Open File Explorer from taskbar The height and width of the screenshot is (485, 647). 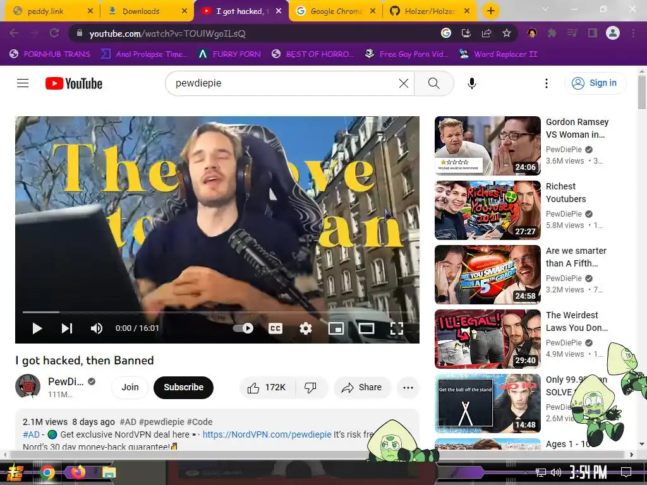coord(109,472)
